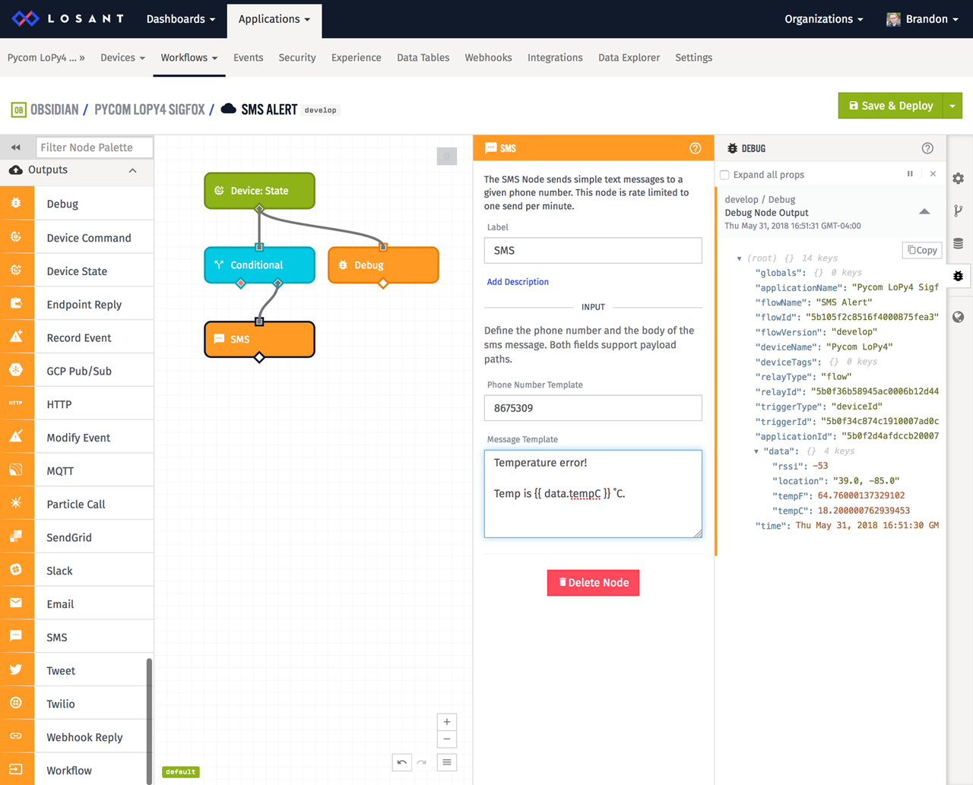
Task: Copy the debug payload with Copy button
Action: pos(922,250)
